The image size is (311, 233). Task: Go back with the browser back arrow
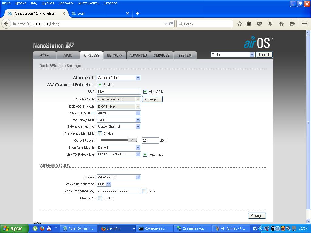pos(6,24)
